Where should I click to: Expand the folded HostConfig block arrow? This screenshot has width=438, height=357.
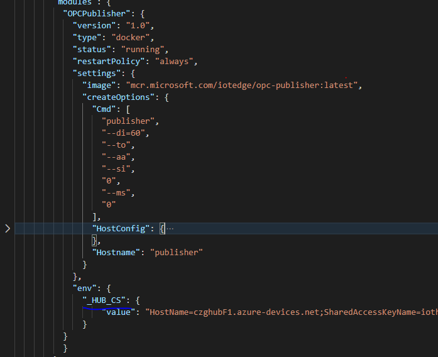click(x=8, y=229)
